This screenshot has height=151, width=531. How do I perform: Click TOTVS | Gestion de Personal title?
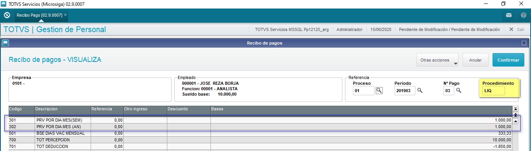tap(54, 29)
